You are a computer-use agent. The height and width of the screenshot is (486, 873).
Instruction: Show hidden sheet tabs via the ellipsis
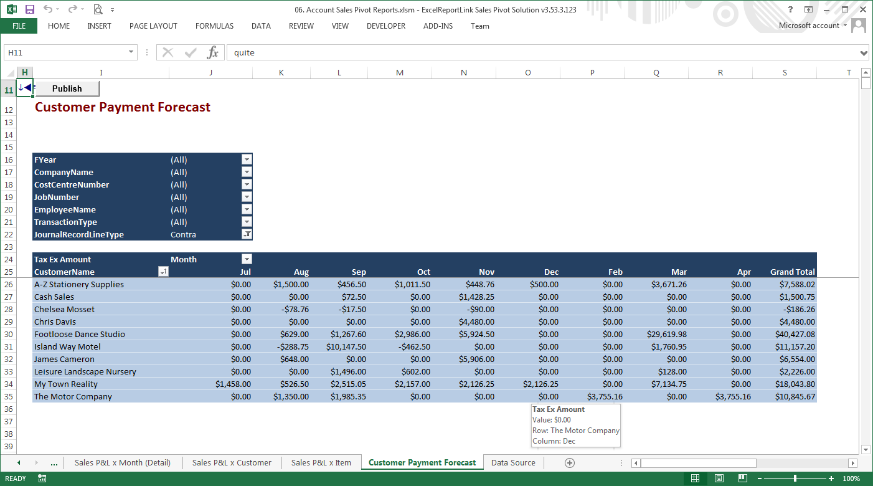coord(54,462)
